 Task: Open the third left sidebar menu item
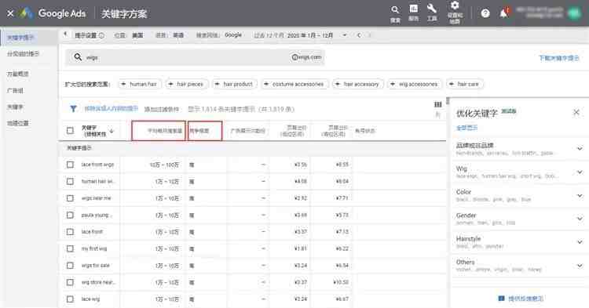click(x=17, y=74)
